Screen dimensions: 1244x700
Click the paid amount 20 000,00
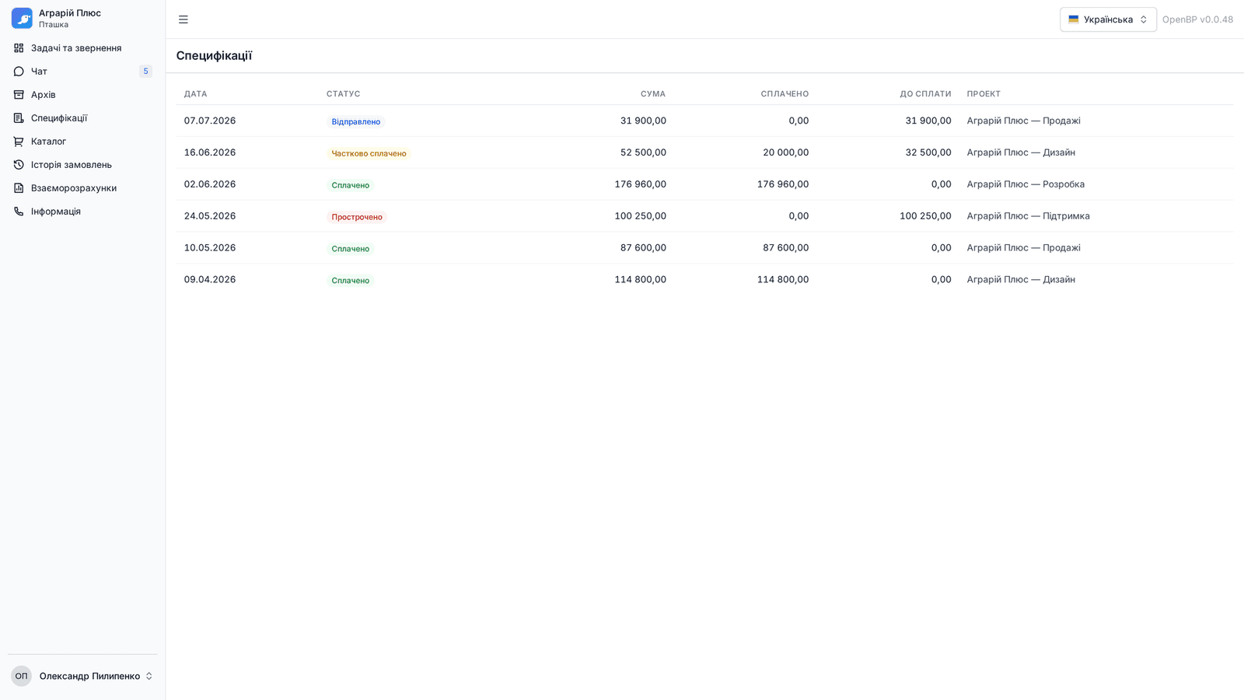(x=785, y=152)
